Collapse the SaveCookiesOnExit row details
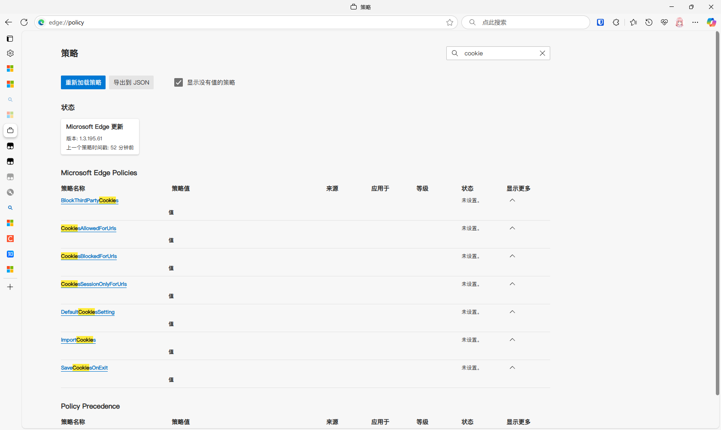 tap(512, 368)
